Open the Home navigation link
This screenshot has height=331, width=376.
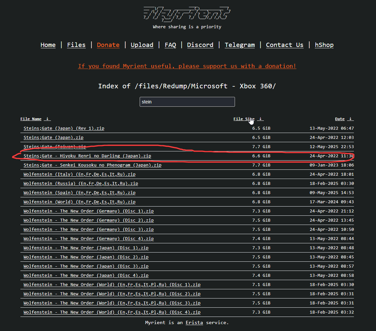(48, 45)
